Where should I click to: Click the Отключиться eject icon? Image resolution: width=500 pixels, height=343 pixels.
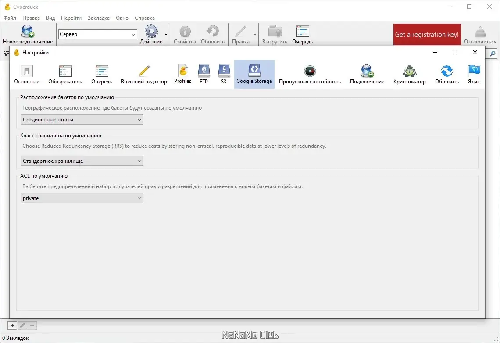pyautogui.click(x=480, y=32)
